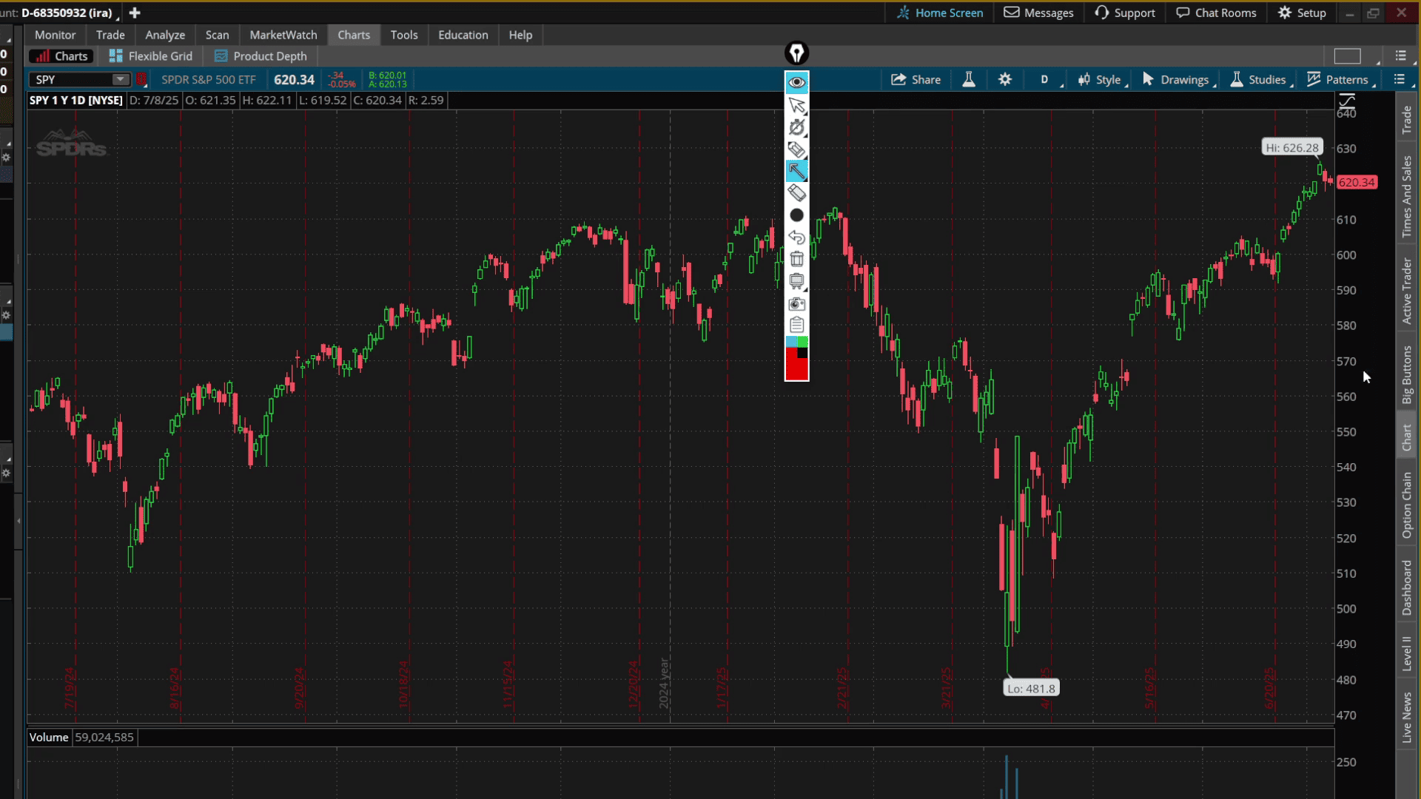The height and width of the screenshot is (799, 1421).
Task: Open the Style dropdown menu
Action: (1100, 80)
